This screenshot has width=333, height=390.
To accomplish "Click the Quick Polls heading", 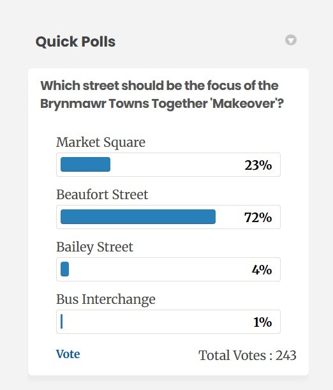I will pyautogui.click(x=75, y=41).
